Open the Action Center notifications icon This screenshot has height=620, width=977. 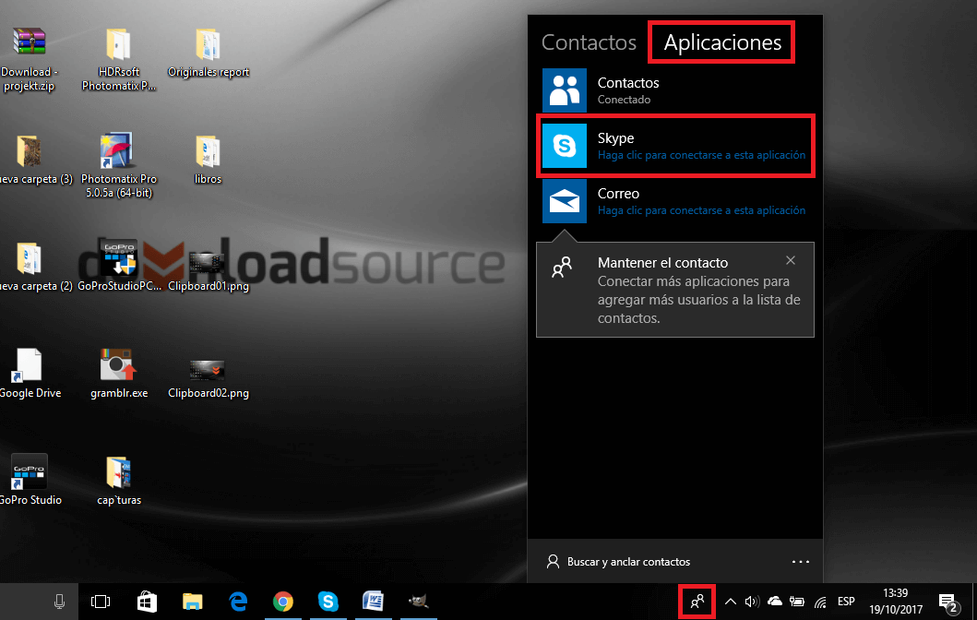click(949, 602)
